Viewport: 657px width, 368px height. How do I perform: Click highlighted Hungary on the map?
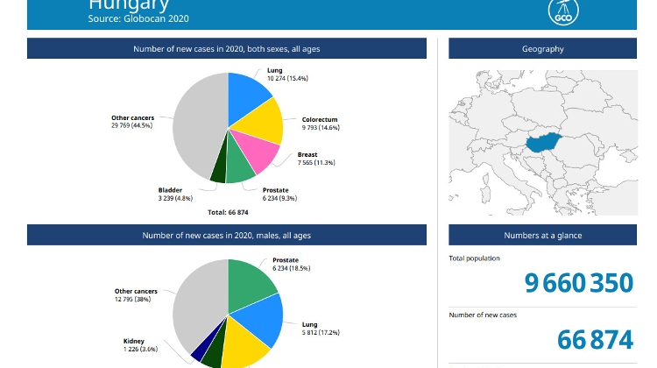[x=543, y=142]
